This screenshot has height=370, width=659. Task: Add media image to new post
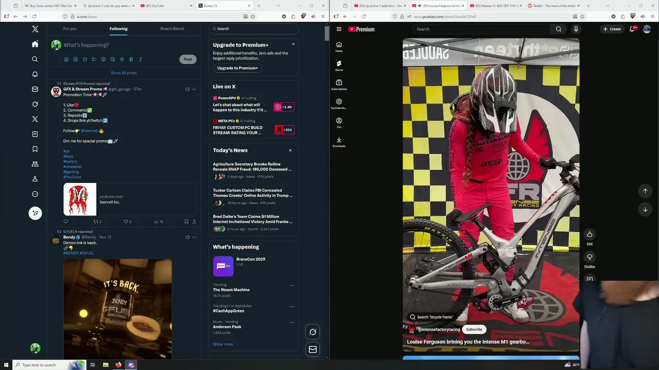coord(66,60)
